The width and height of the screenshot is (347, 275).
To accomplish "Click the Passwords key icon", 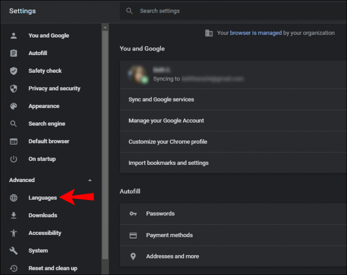I will click(133, 214).
